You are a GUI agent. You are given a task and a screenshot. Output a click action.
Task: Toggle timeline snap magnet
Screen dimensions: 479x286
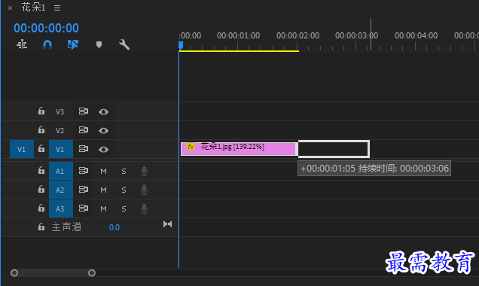click(47, 45)
